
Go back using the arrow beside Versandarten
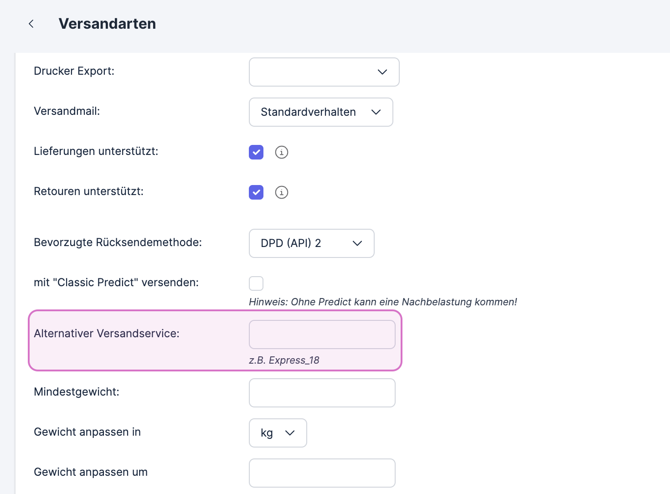click(x=31, y=24)
